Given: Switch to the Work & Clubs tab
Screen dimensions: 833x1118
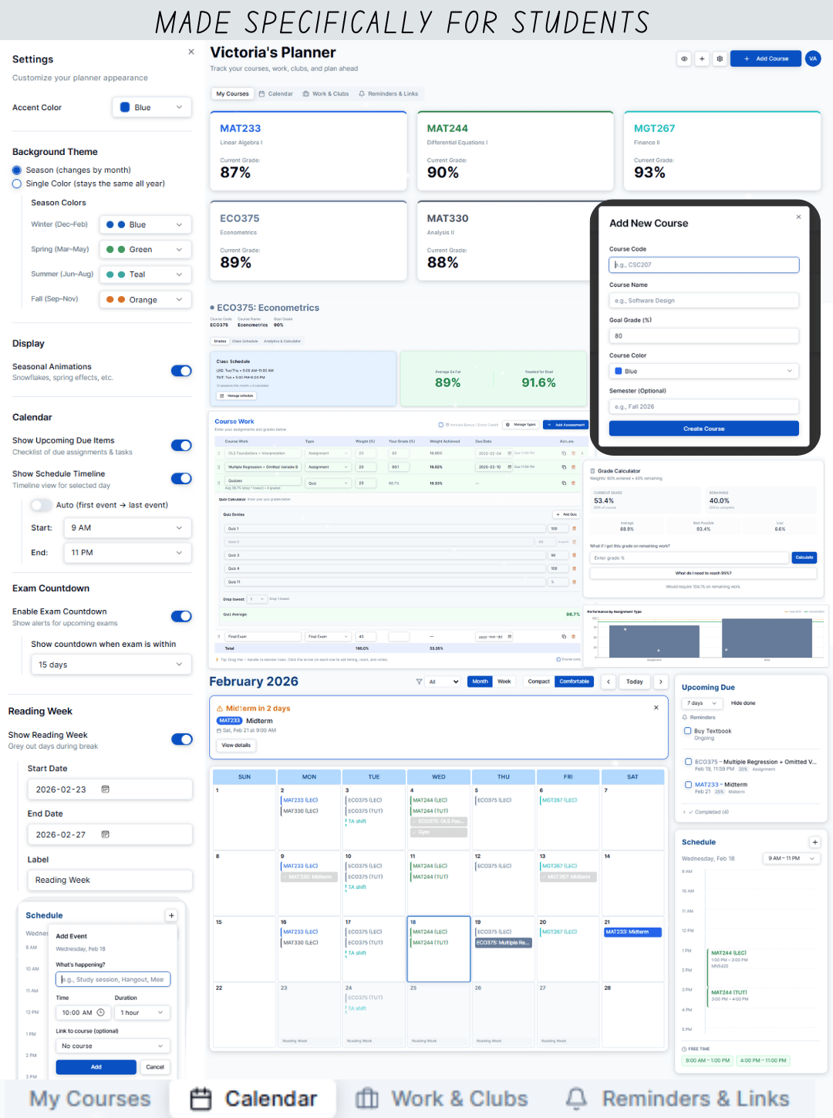Looking at the screenshot, I should (325, 94).
